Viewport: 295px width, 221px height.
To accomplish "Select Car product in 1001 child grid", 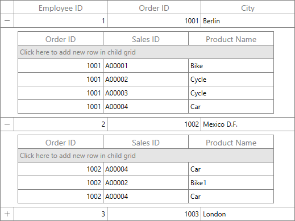I will pyautogui.click(x=231, y=107).
